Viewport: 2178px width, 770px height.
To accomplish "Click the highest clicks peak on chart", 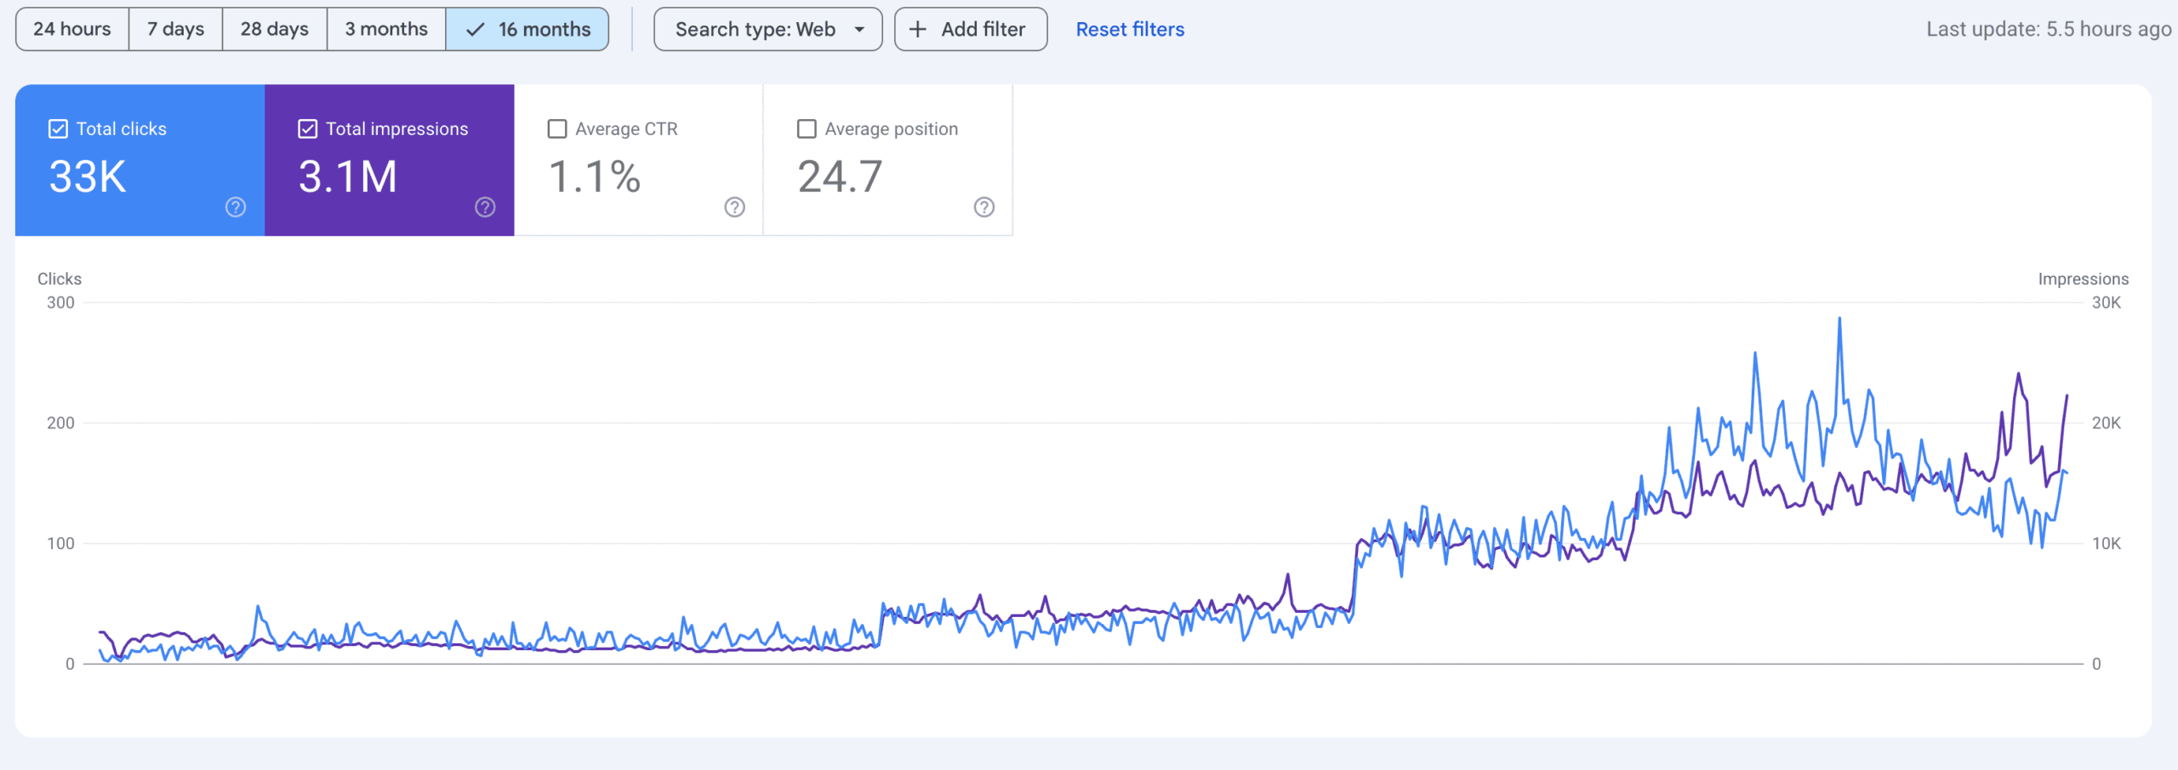I will coord(1839,320).
